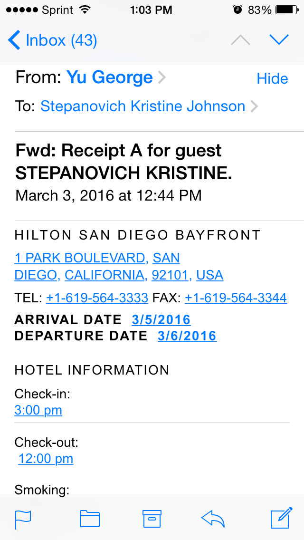The image size is (304, 540).
Task: Go to previous message with up arrow
Action: point(240,40)
